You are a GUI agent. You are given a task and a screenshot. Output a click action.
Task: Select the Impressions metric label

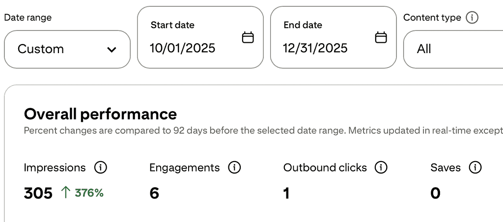[55, 167]
